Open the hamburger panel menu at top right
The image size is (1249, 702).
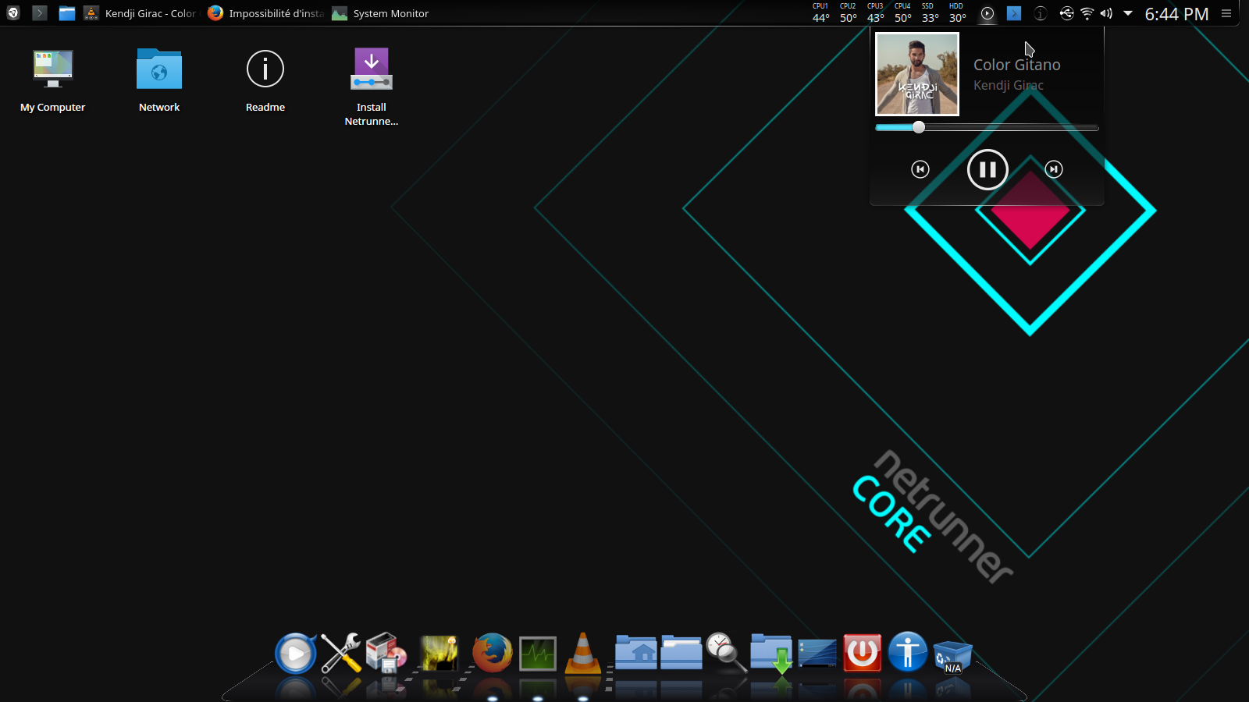(1226, 13)
